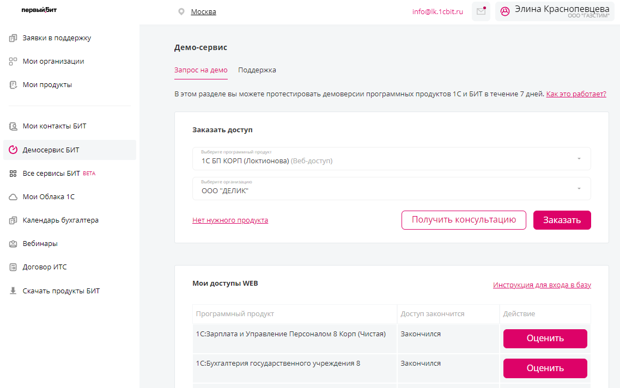Open Все сервисы БИТ menu item
Viewport: 620px width, 388px height.
pos(51,174)
